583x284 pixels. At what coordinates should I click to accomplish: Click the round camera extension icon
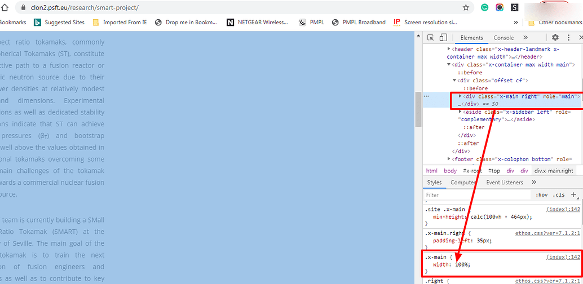500,7
